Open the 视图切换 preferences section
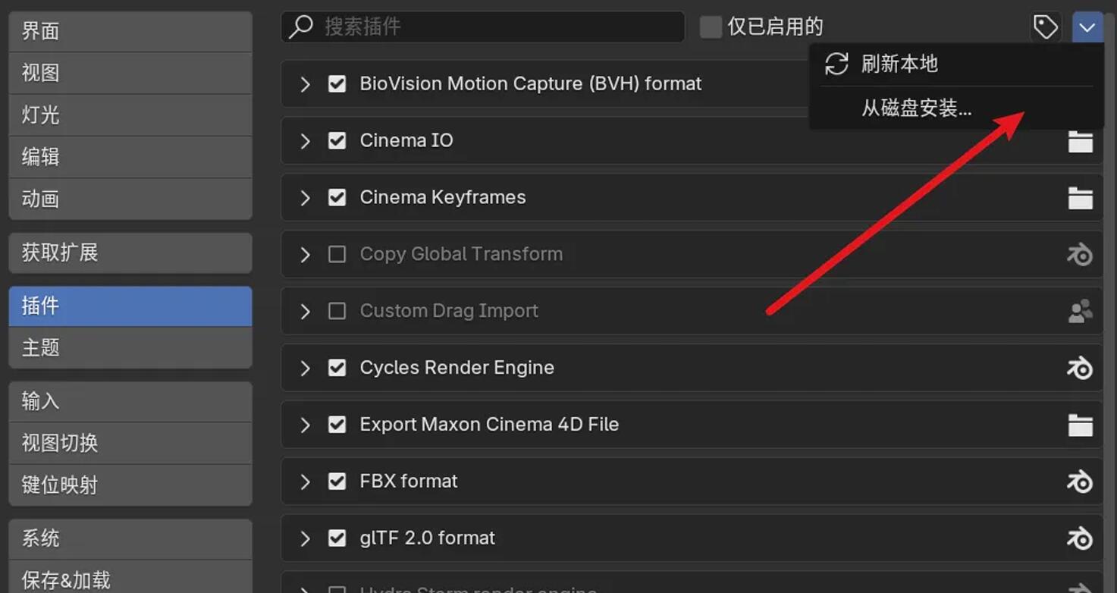This screenshot has height=593, width=1117. [x=130, y=443]
